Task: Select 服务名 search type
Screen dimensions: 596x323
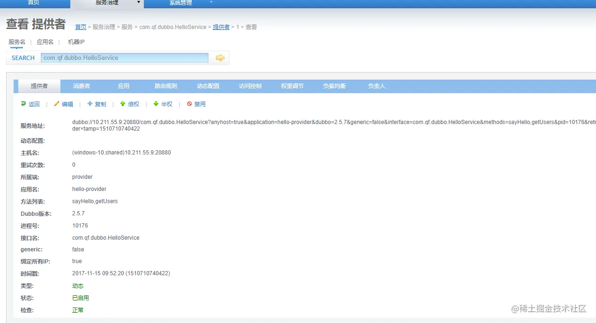Action: [17, 42]
